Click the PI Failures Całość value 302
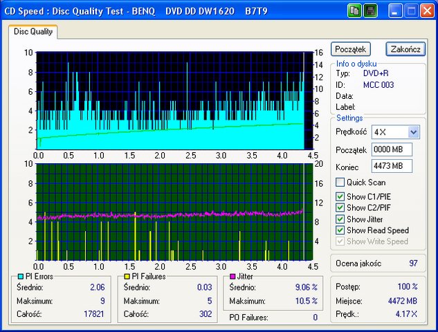 coord(206,314)
